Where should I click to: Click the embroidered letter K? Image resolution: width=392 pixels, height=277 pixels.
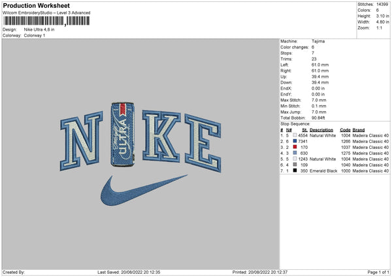pyautogui.click(x=161, y=137)
